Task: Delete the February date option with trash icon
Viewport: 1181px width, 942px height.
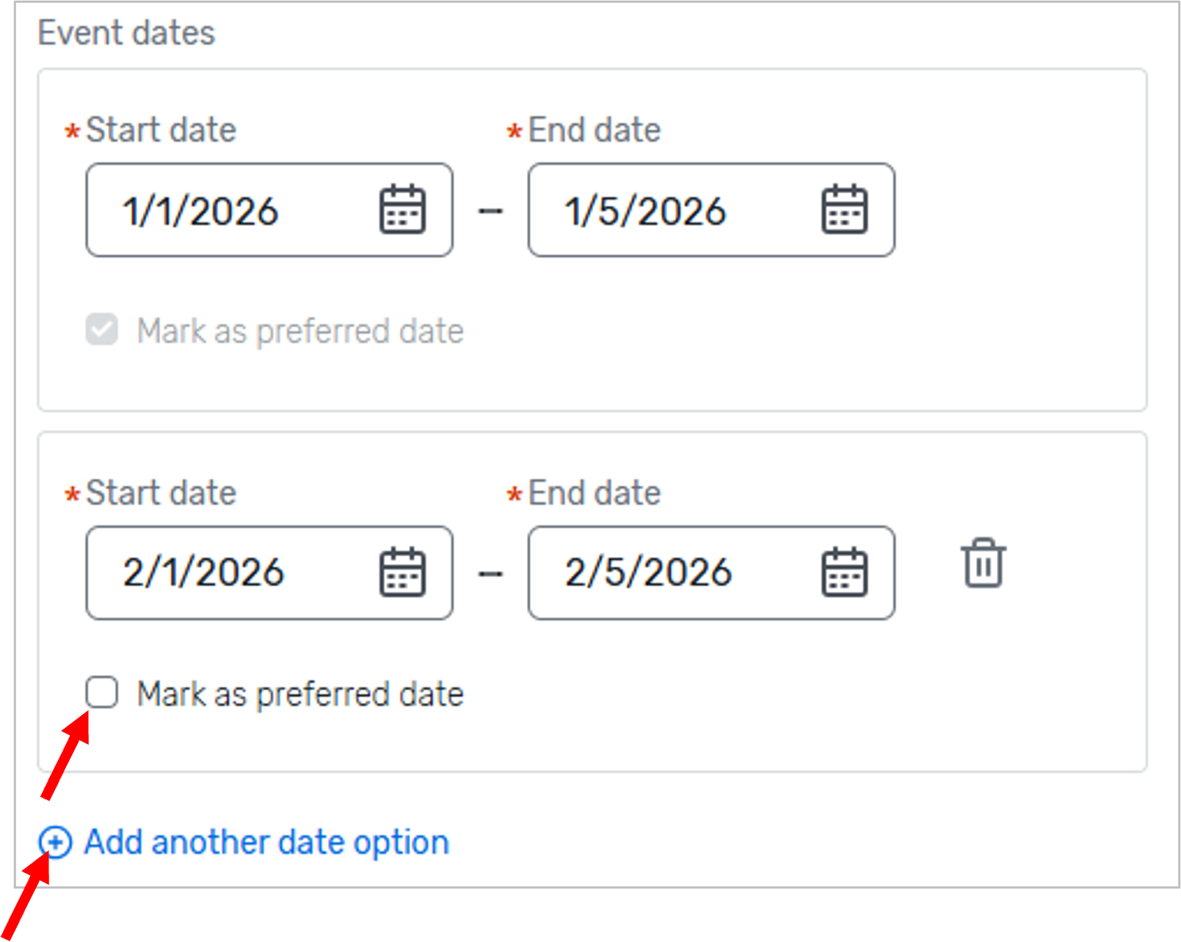Action: 984,563
